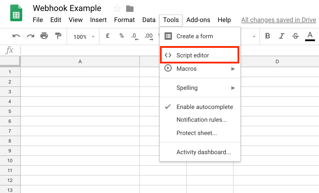Viewport: 319px width, 193px height.
Task: Format selection as percent
Action: (121, 36)
